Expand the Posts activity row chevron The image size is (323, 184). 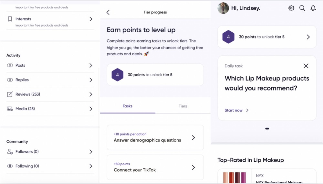click(x=91, y=65)
